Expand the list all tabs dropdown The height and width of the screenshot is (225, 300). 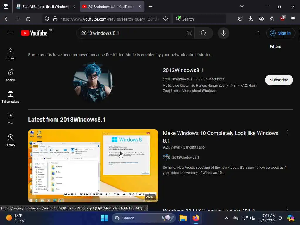(242, 6)
